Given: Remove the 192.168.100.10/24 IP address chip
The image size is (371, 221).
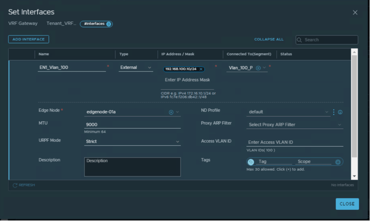Looking at the screenshot, I should (201, 69).
